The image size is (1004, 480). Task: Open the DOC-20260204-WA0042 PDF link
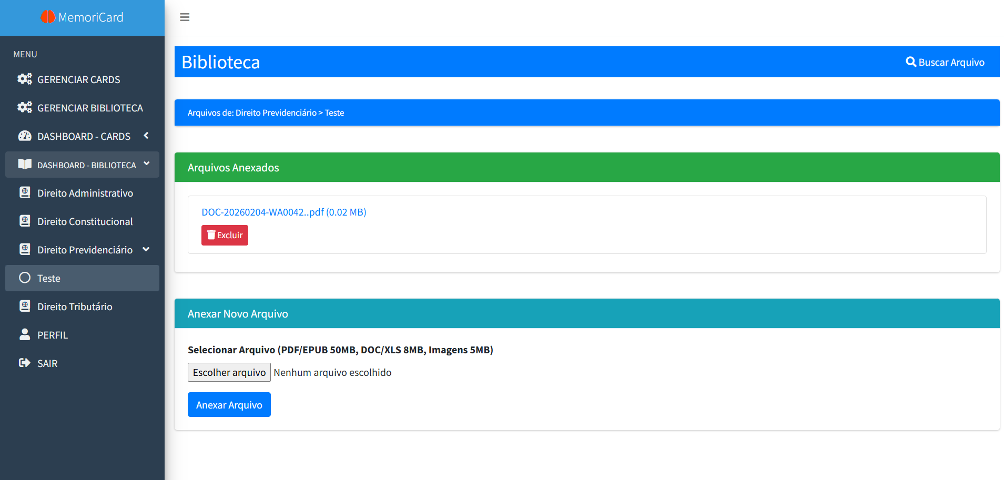(x=283, y=212)
